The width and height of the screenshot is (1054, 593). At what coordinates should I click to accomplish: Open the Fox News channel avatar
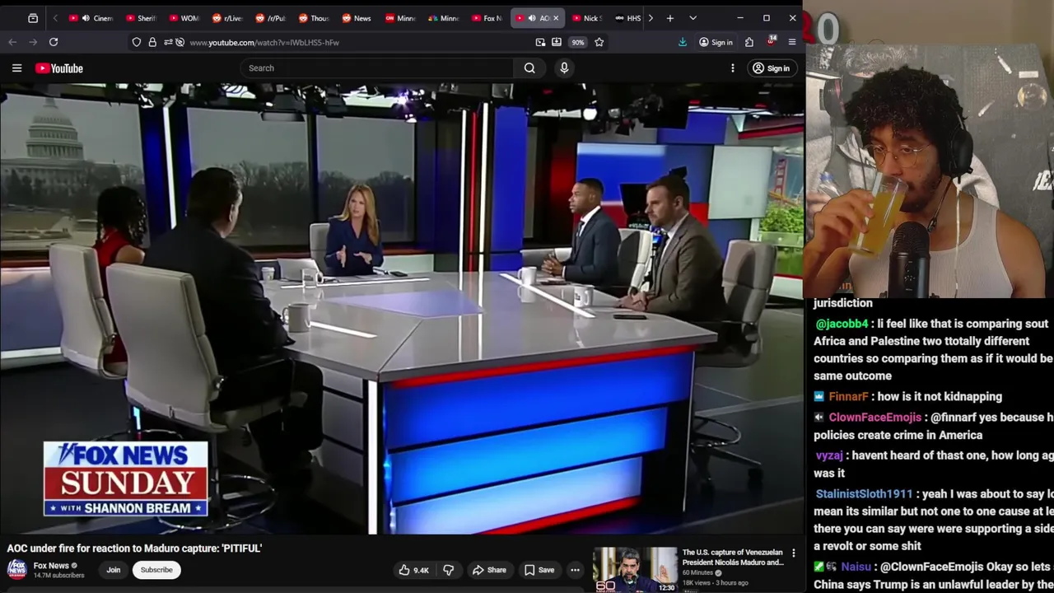pyautogui.click(x=16, y=569)
